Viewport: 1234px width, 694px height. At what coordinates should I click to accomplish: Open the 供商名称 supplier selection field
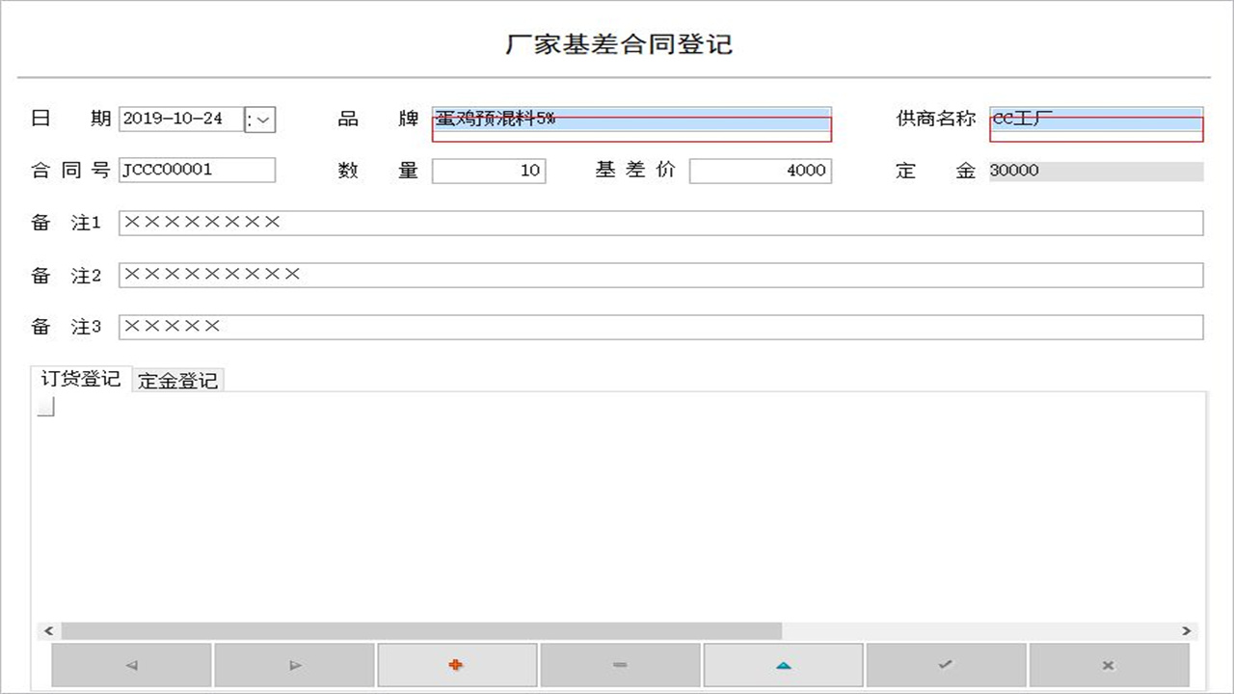(x=1094, y=122)
